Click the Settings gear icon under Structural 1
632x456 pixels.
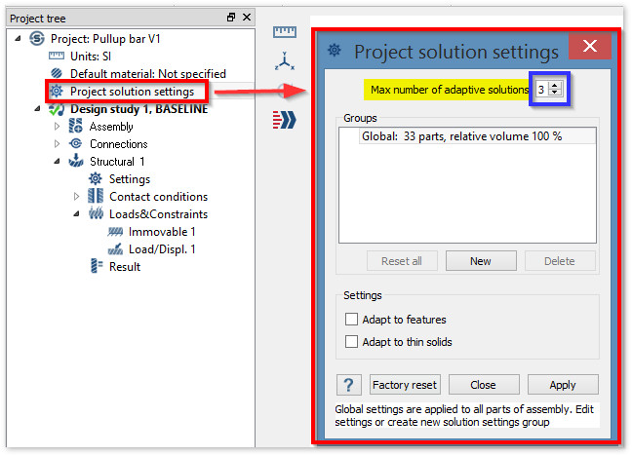(96, 179)
